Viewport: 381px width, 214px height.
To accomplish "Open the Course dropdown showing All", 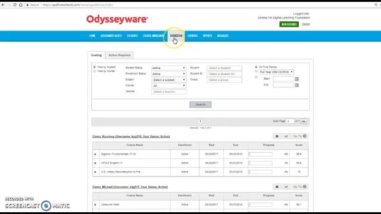I will click(168, 86).
